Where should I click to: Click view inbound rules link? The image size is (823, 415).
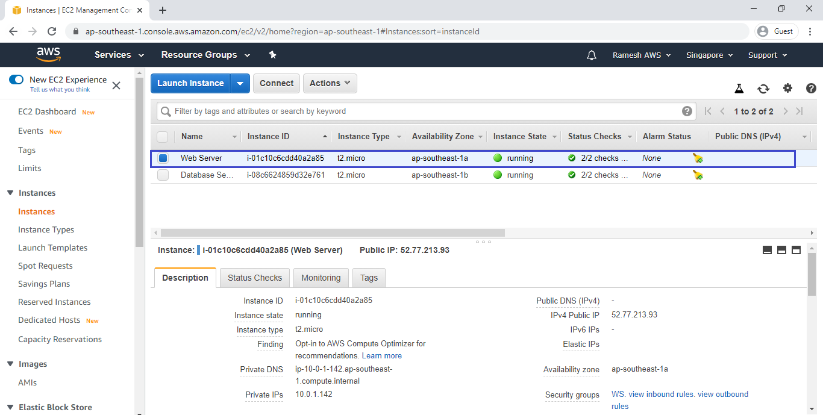pyautogui.click(x=661, y=394)
